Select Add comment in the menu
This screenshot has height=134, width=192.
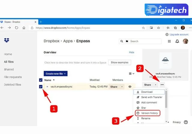pos(149,103)
